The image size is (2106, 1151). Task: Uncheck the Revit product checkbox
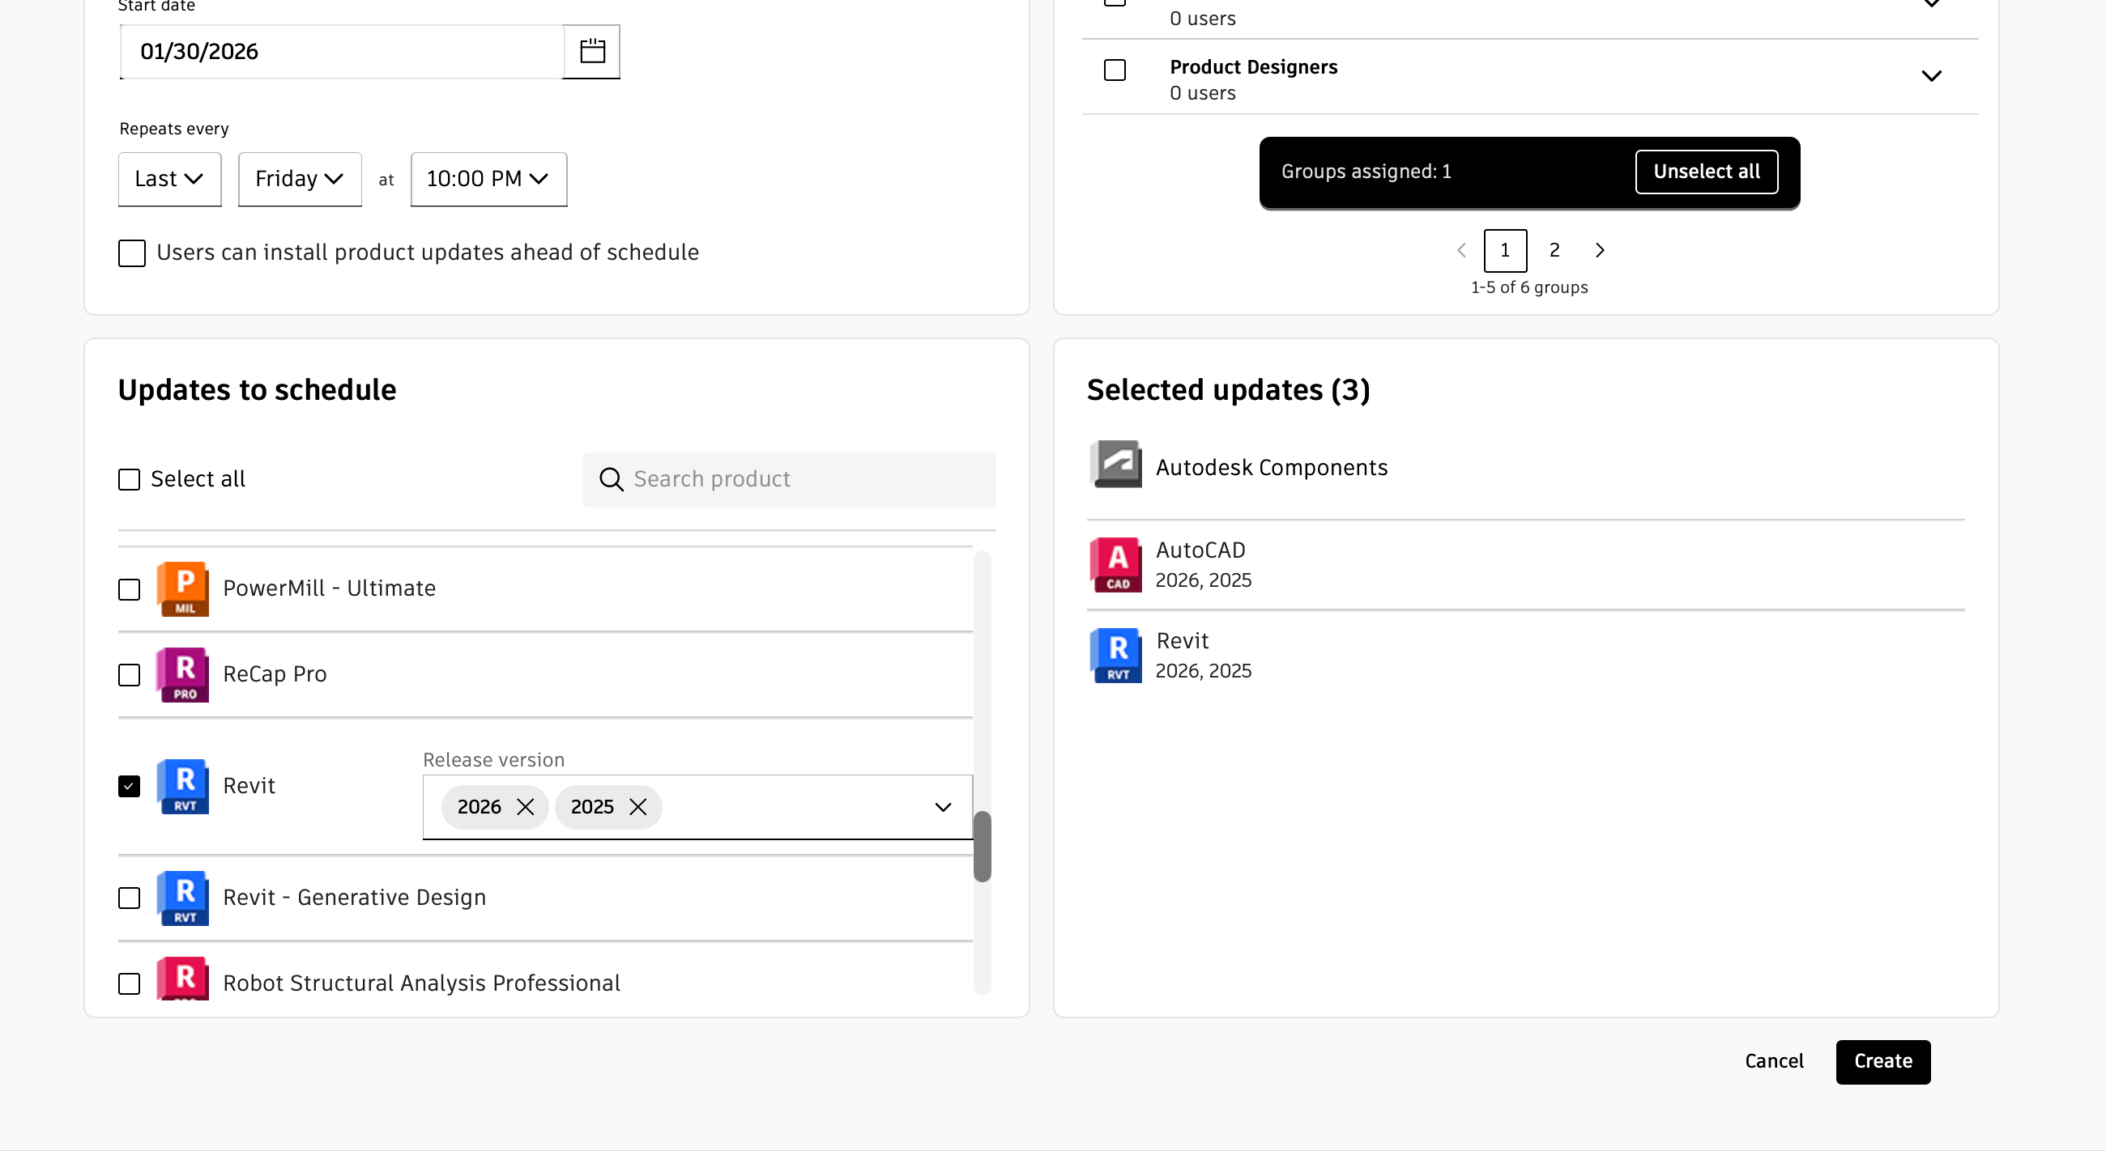(129, 786)
